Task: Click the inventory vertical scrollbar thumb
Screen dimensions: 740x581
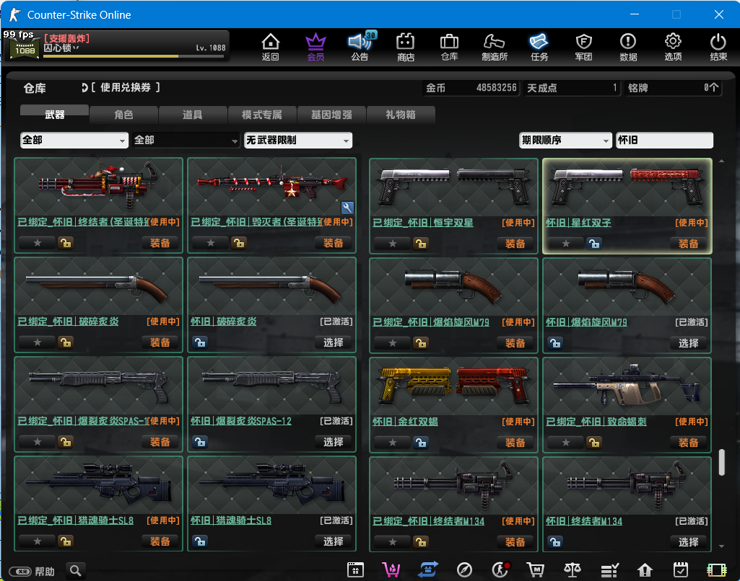Action: point(722,462)
